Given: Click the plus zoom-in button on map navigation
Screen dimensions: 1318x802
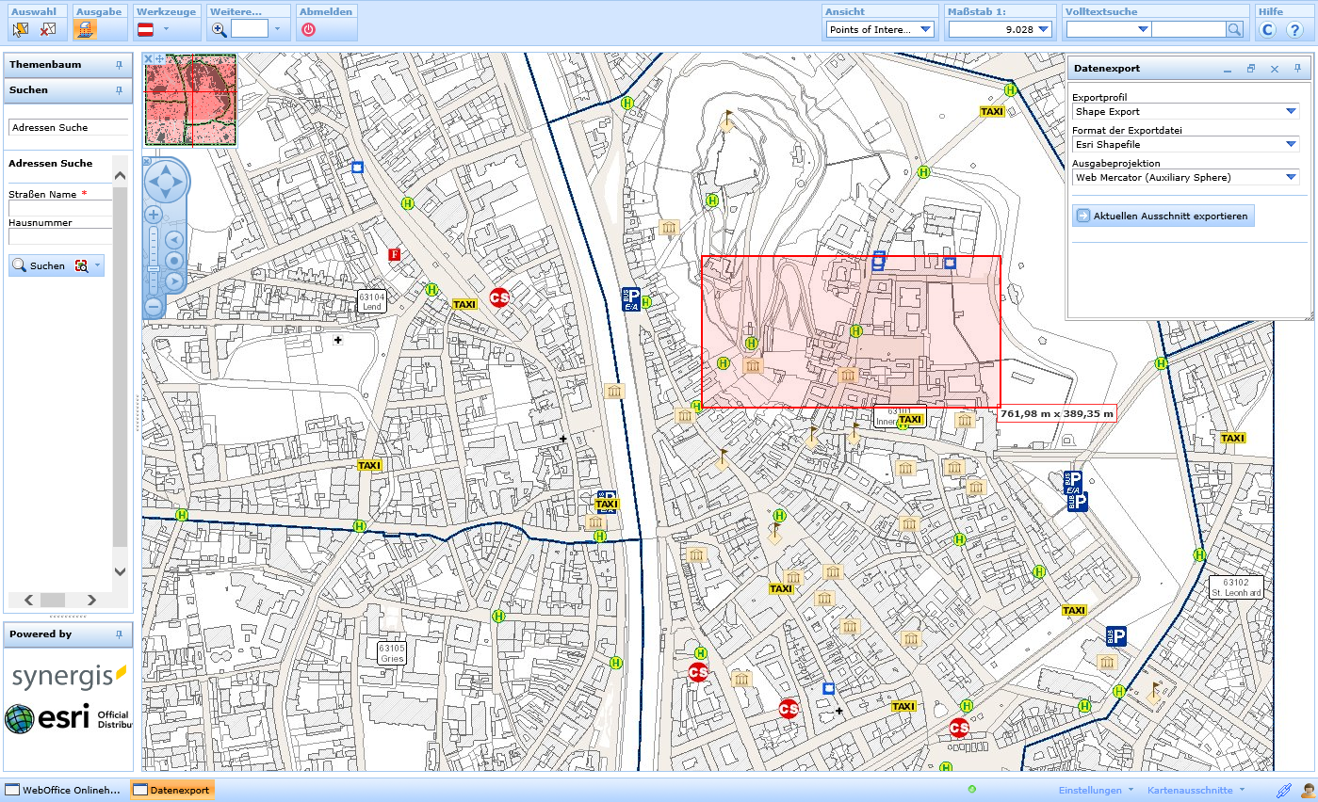Looking at the screenshot, I should pyautogui.click(x=153, y=215).
